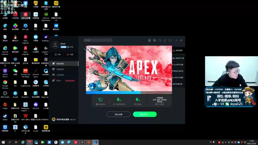Click the taskbar clock showing 17:39

[252, 142]
